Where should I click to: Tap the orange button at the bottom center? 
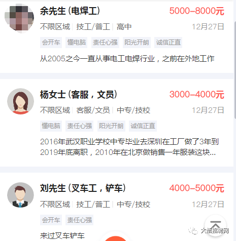pos(115,238)
